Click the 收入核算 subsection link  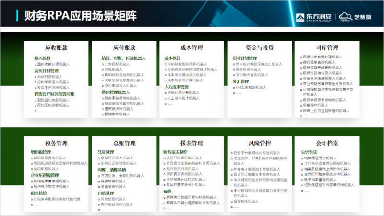tap(42, 58)
